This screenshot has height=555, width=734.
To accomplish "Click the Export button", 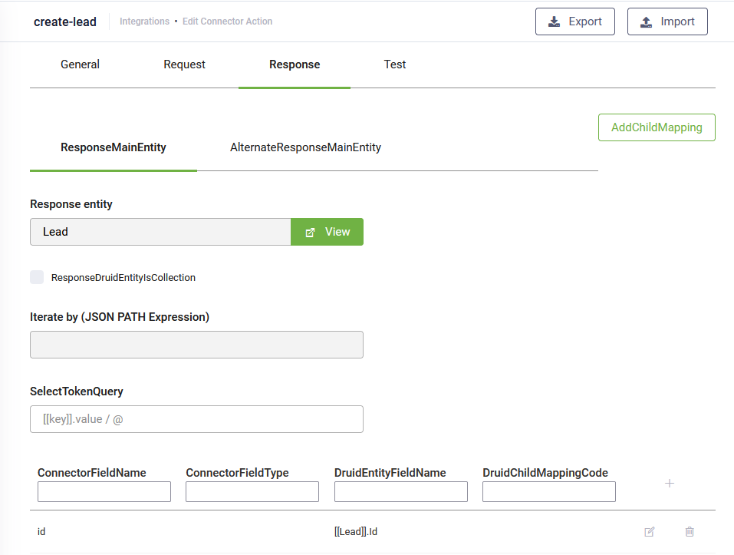I will pyautogui.click(x=574, y=21).
